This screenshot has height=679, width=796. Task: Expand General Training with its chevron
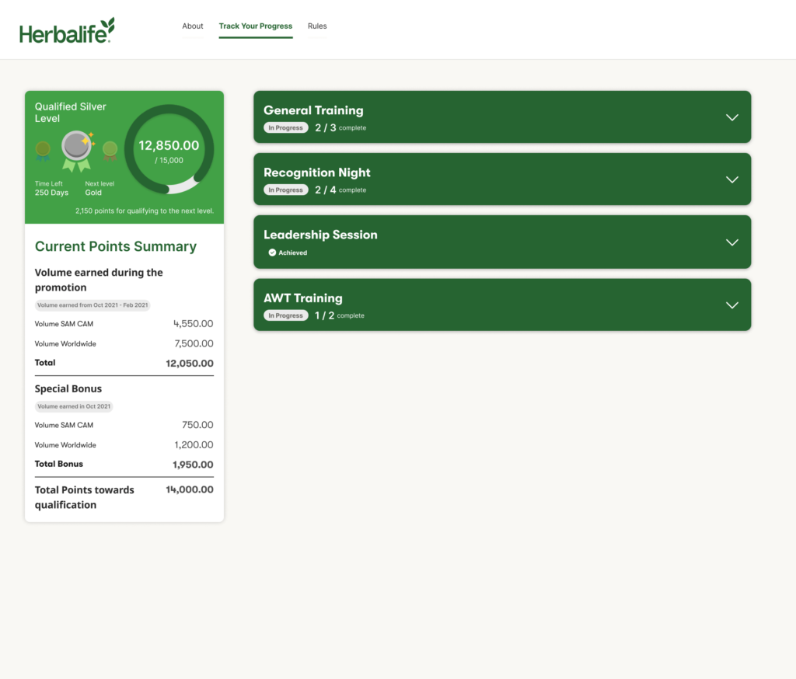click(x=731, y=117)
